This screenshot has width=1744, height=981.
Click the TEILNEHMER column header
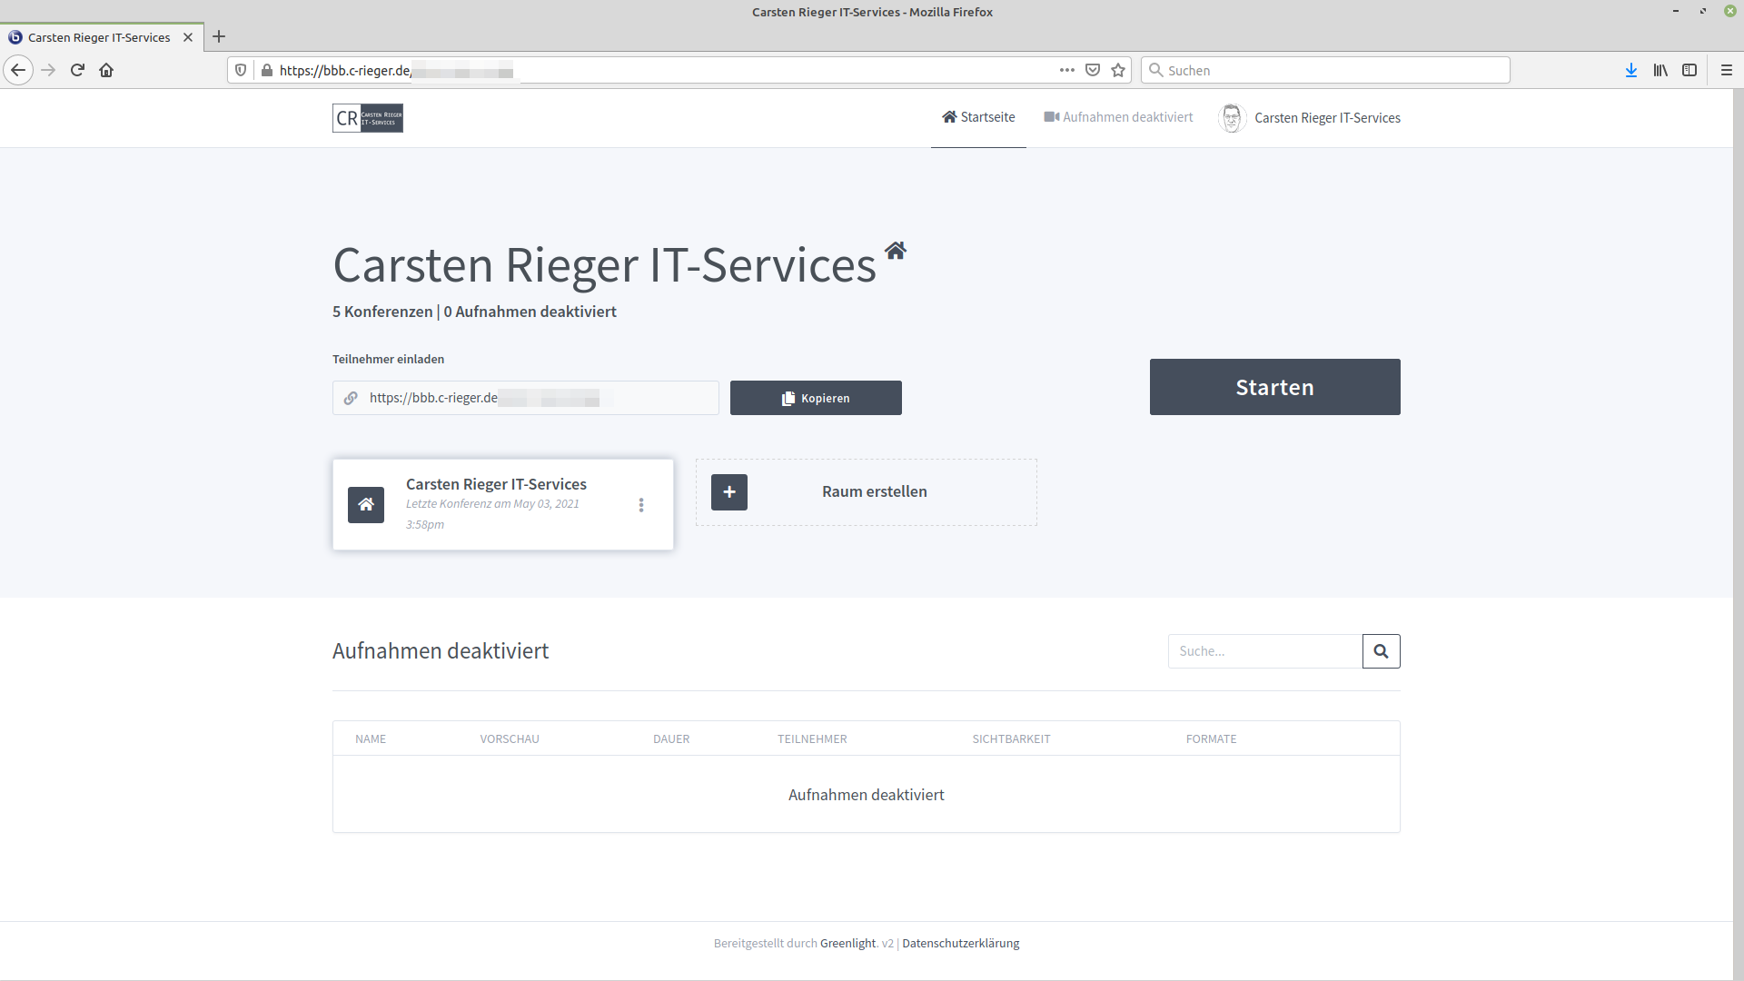point(812,738)
